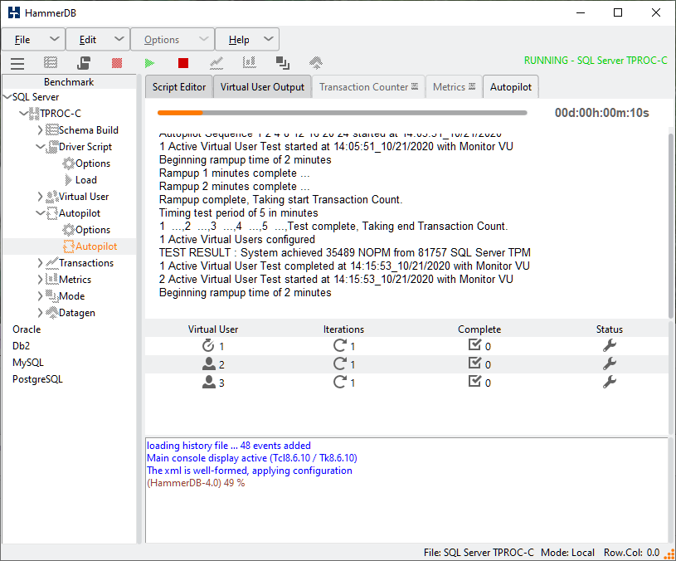
Task: Stop the running test with solid red square
Action: pyautogui.click(x=183, y=63)
